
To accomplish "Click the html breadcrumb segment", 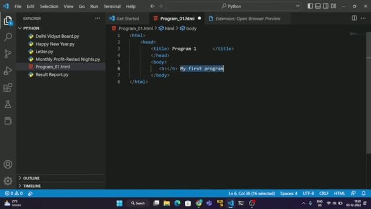I will coord(167,28).
